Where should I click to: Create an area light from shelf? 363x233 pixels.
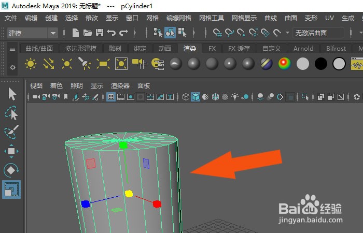103,64
